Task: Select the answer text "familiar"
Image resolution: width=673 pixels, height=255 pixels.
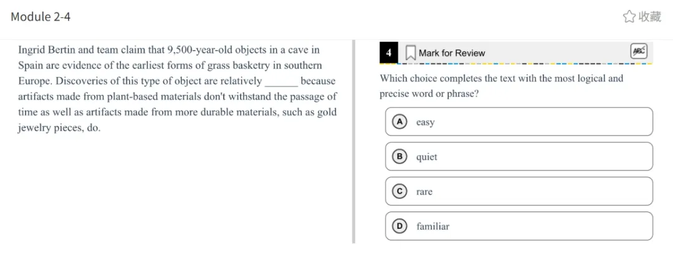Action: (x=432, y=227)
